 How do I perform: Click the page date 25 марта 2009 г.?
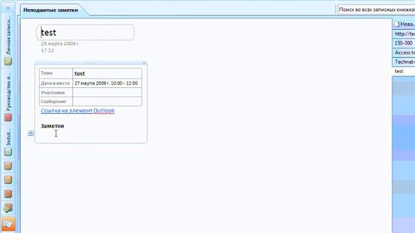(60, 43)
